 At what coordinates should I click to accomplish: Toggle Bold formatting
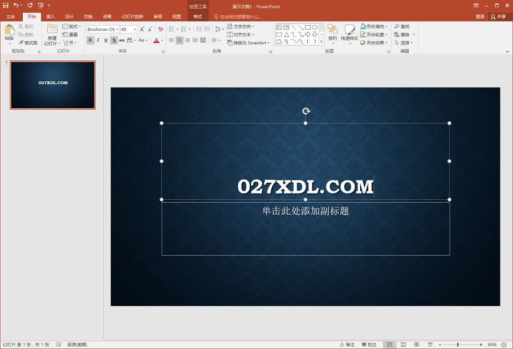(90, 40)
